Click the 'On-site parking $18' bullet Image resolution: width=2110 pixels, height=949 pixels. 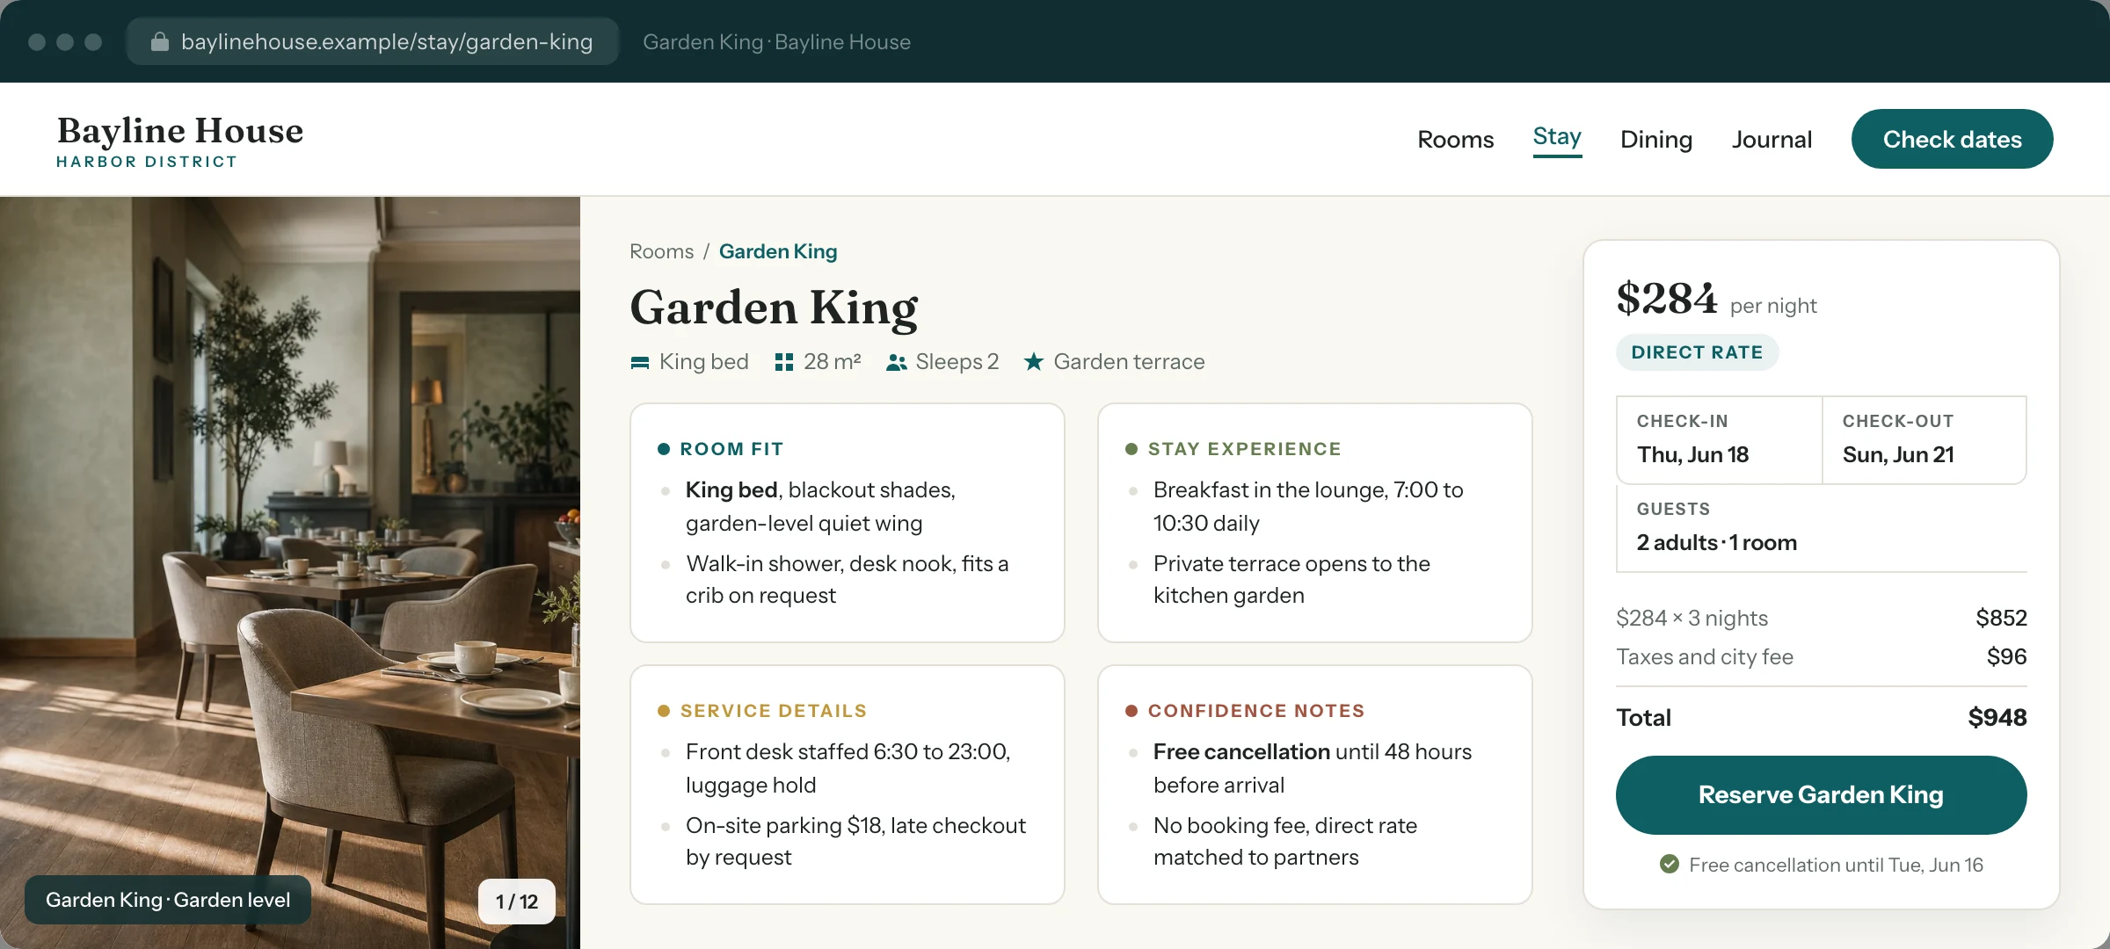click(855, 841)
